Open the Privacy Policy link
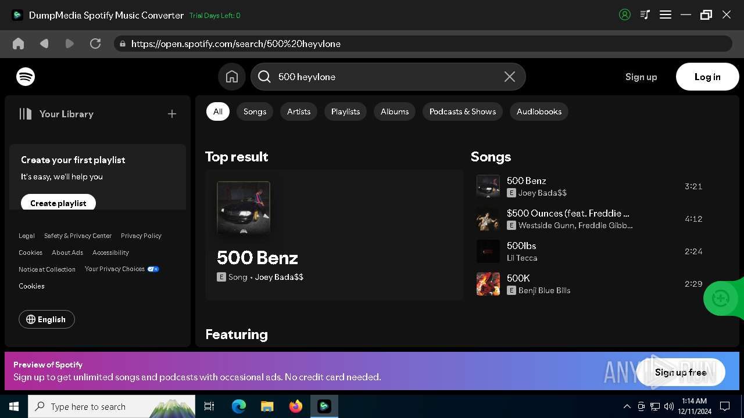 pyautogui.click(x=141, y=236)
